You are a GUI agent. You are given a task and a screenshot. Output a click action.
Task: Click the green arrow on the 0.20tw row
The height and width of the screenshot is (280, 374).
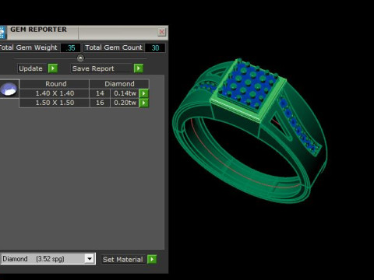(143, 103)
